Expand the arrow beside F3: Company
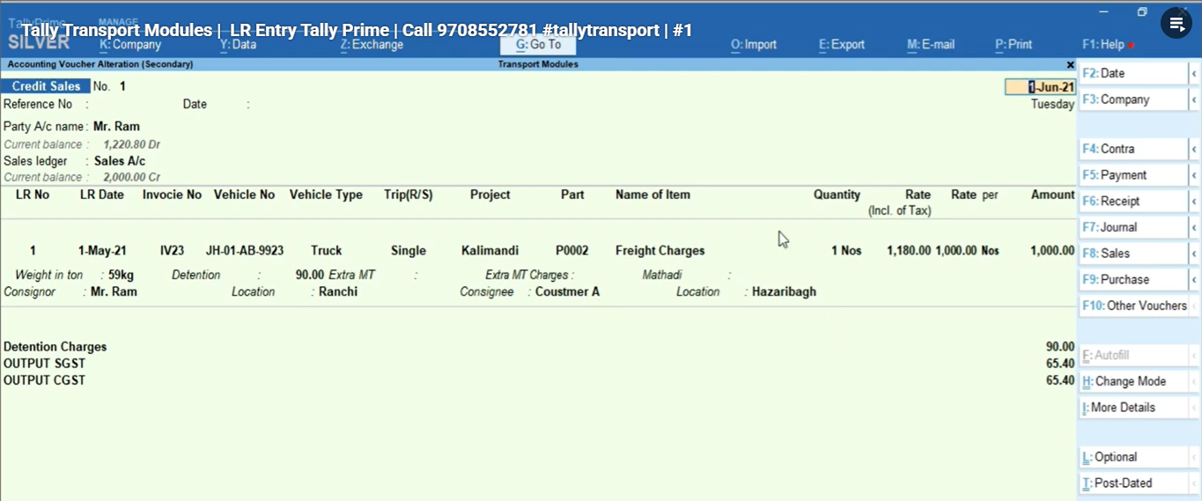 point(1194,99)
